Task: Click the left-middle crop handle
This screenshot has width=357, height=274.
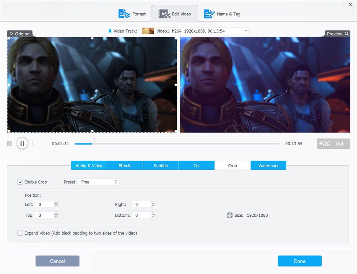Action: click(9, 85)
